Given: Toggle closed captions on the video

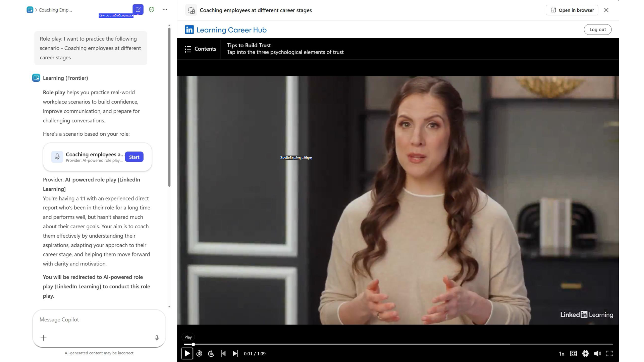Looking at the screenshot, I should pos(574,353).
